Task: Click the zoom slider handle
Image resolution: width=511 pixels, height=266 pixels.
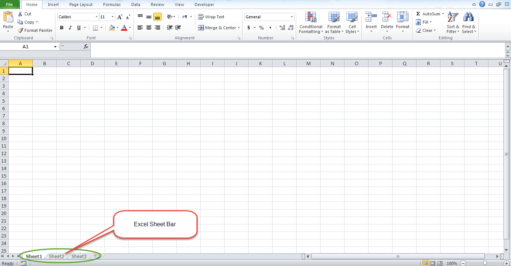Action: (x=485, y=263)
